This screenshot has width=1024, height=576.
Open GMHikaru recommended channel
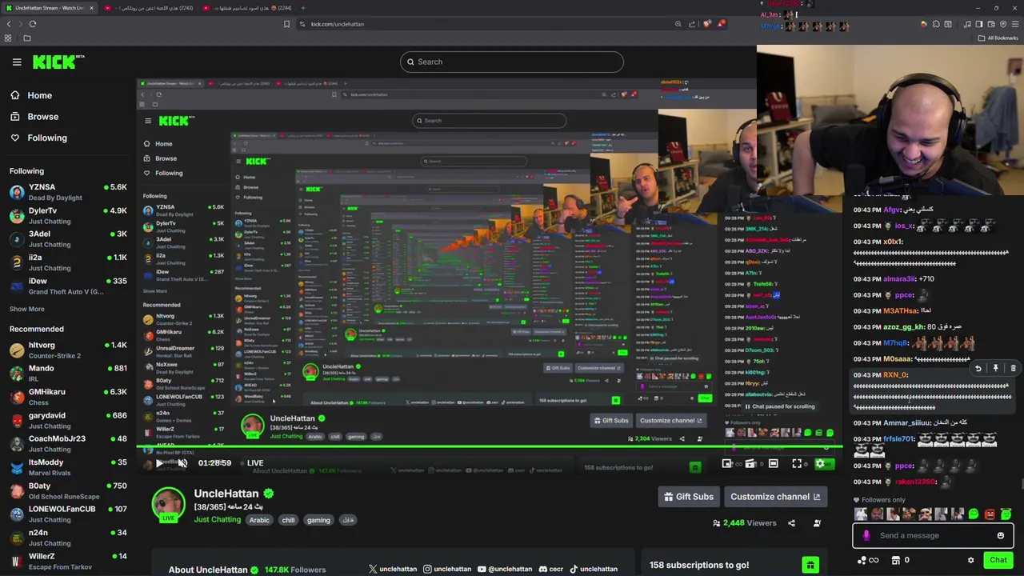coord(68,397)
